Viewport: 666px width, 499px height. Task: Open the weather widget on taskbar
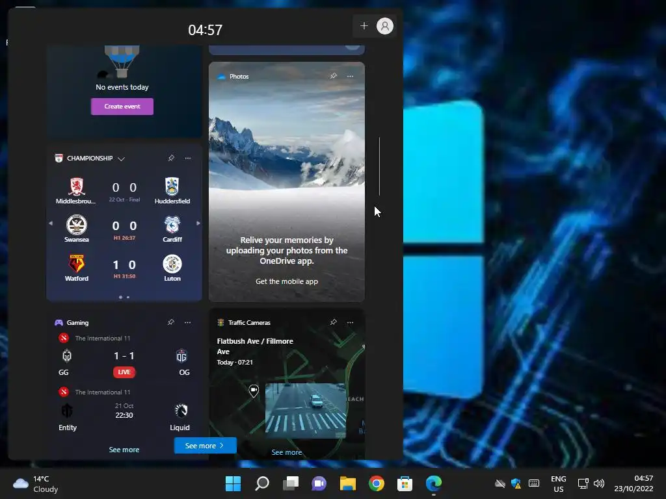pyautogui.click(x=36, y=483)
